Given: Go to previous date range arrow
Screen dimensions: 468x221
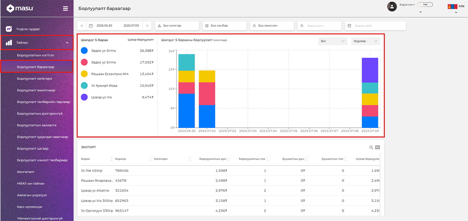Looking at the screenshot, I should (x=82, y=26).
